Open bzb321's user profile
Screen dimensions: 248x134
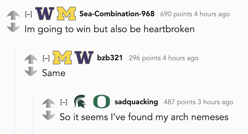(110, 58)
